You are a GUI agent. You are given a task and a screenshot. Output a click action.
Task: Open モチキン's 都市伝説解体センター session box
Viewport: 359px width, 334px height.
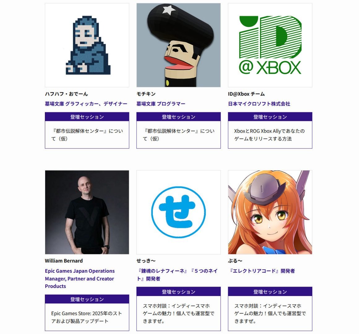179,135
